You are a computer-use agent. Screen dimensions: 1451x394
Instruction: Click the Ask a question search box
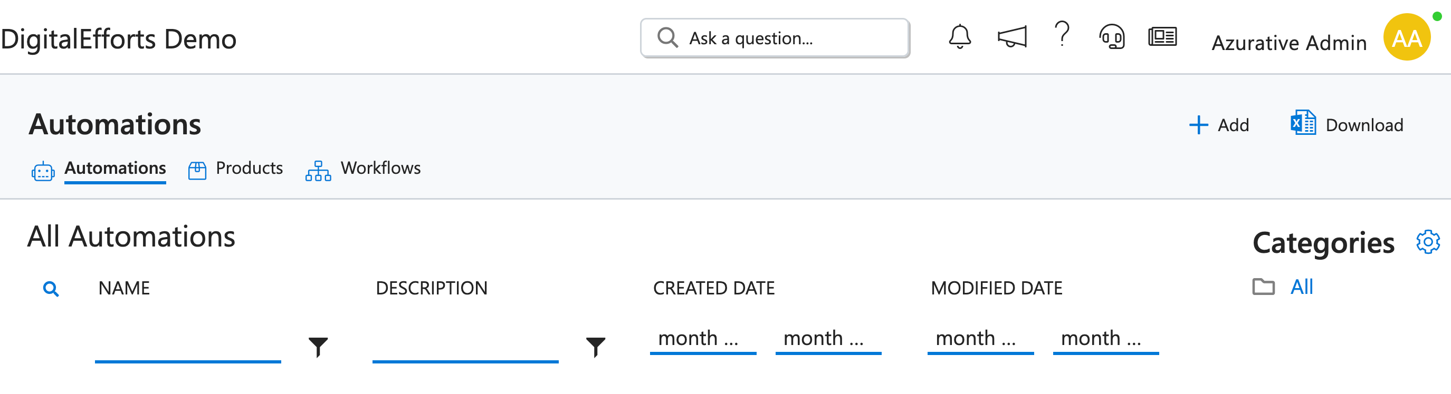[775, 38]
